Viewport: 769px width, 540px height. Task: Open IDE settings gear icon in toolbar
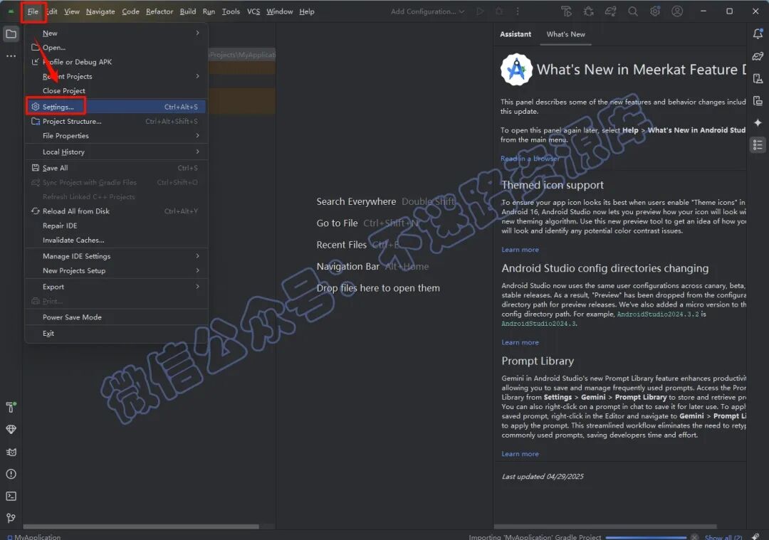coord(655,11)
